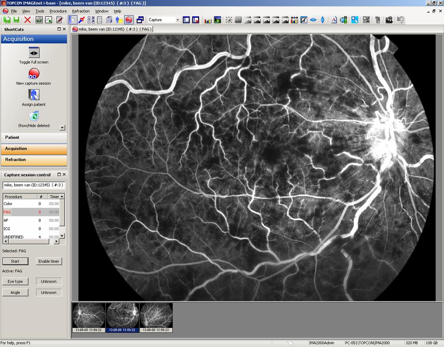Click the vertical flip blue arrows icon
This screenshot has height=347, width=444.
[323, 20]
